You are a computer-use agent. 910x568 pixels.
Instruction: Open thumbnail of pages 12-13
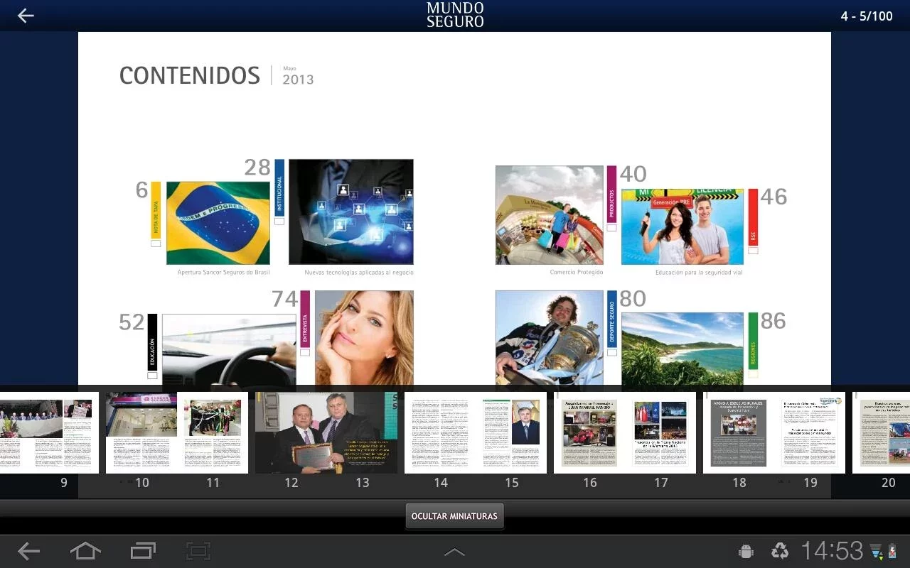pos(326,432)
